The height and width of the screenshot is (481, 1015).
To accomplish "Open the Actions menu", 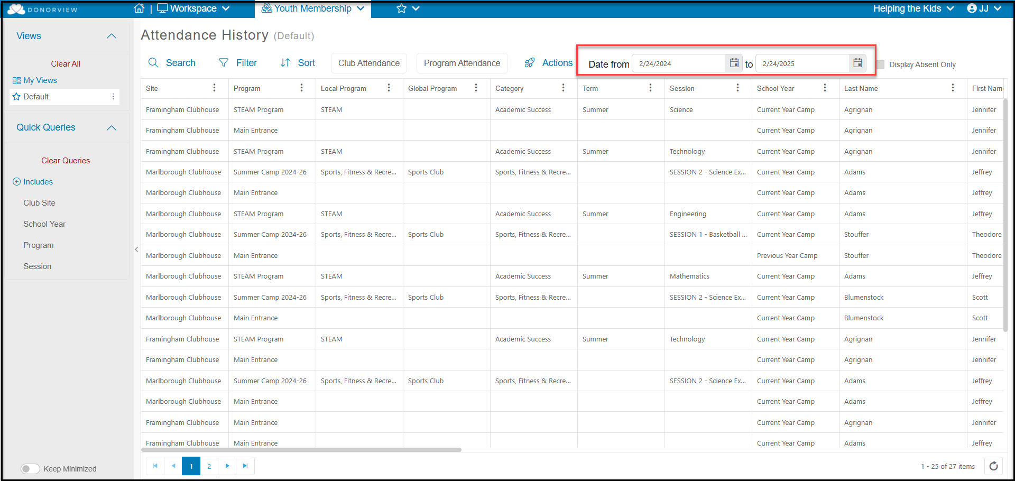I will 549,63.
